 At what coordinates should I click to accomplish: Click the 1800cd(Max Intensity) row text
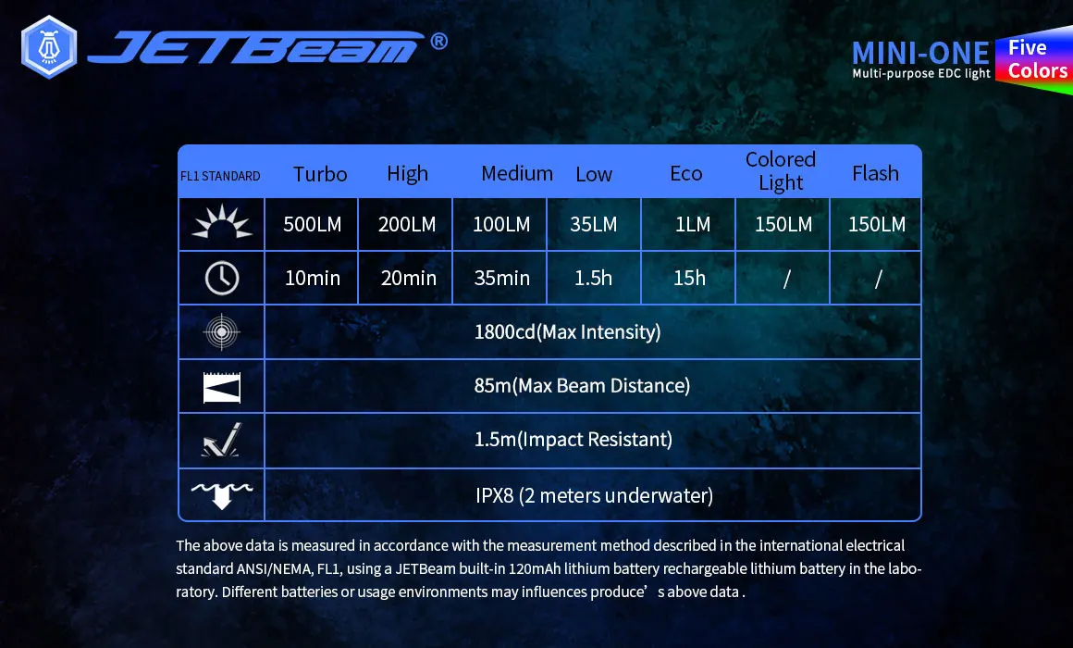[x=567, y=332]
